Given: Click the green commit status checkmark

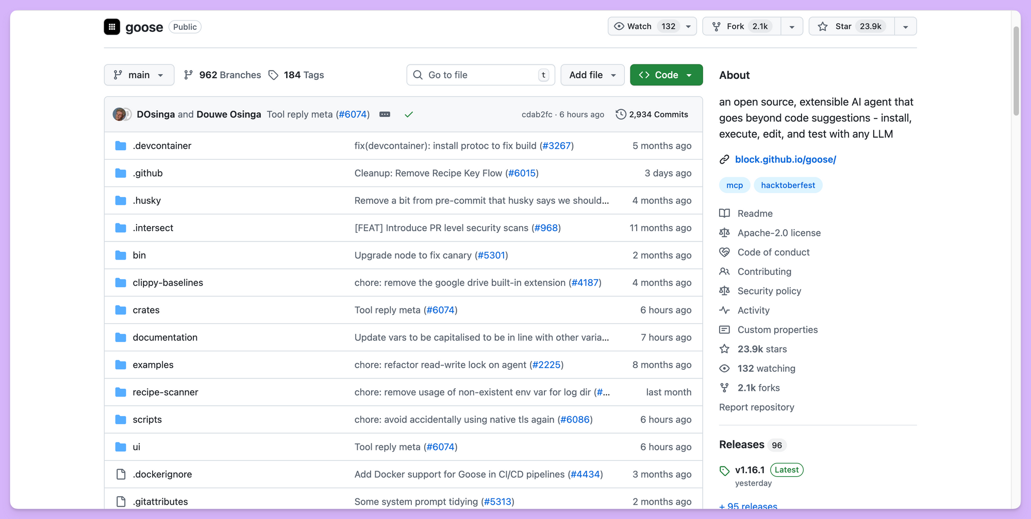Looking at the screenshot, I should pyautogui.click(x=409, y=114).
